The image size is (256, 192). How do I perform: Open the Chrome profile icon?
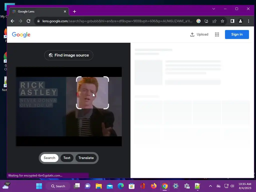[240, 21]
